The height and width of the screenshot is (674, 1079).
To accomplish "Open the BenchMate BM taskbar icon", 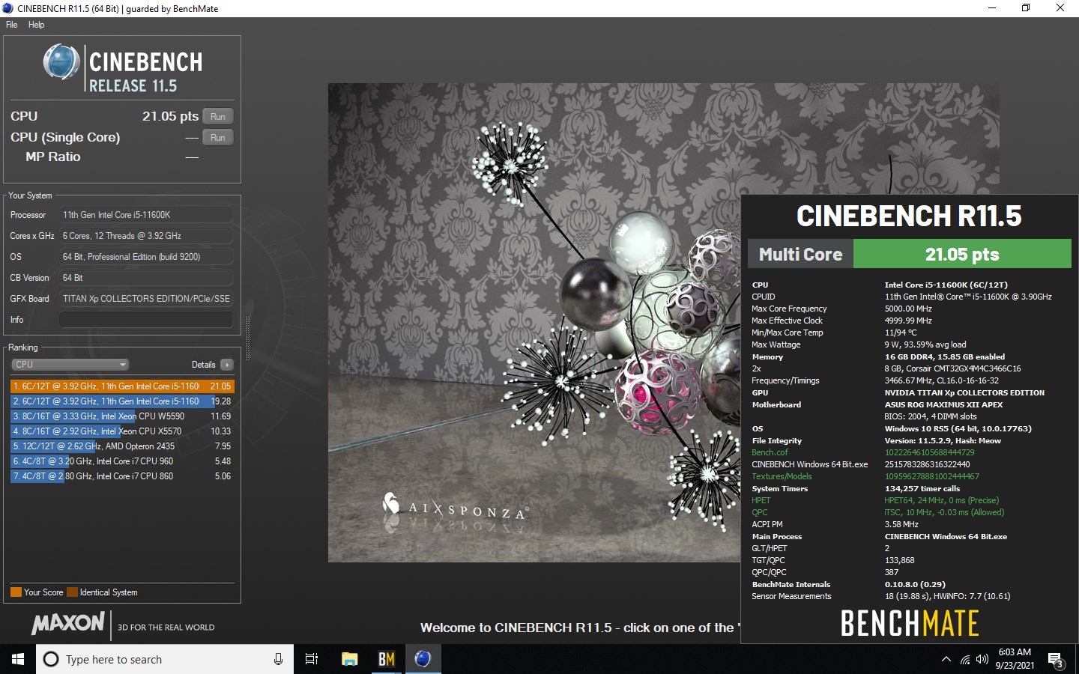I will (387, 659).
